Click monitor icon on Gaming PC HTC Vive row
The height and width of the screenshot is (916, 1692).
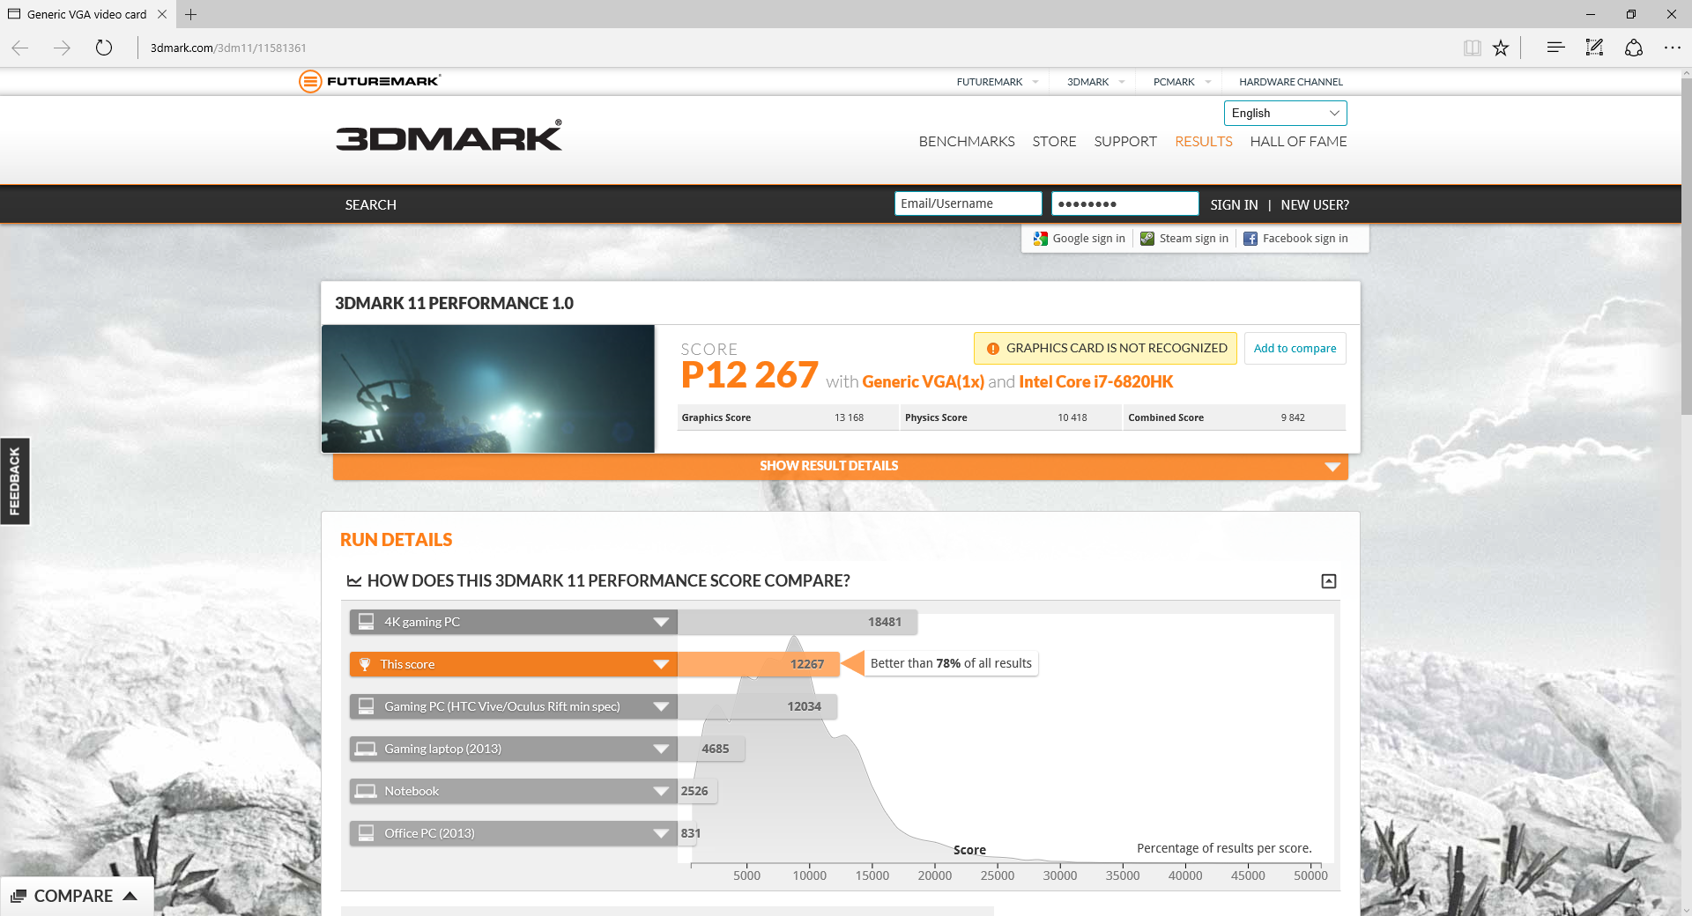(x=366, y=706)
